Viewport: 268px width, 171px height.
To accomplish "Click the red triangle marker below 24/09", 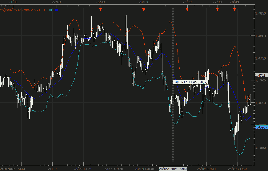I will coord(144,10).
